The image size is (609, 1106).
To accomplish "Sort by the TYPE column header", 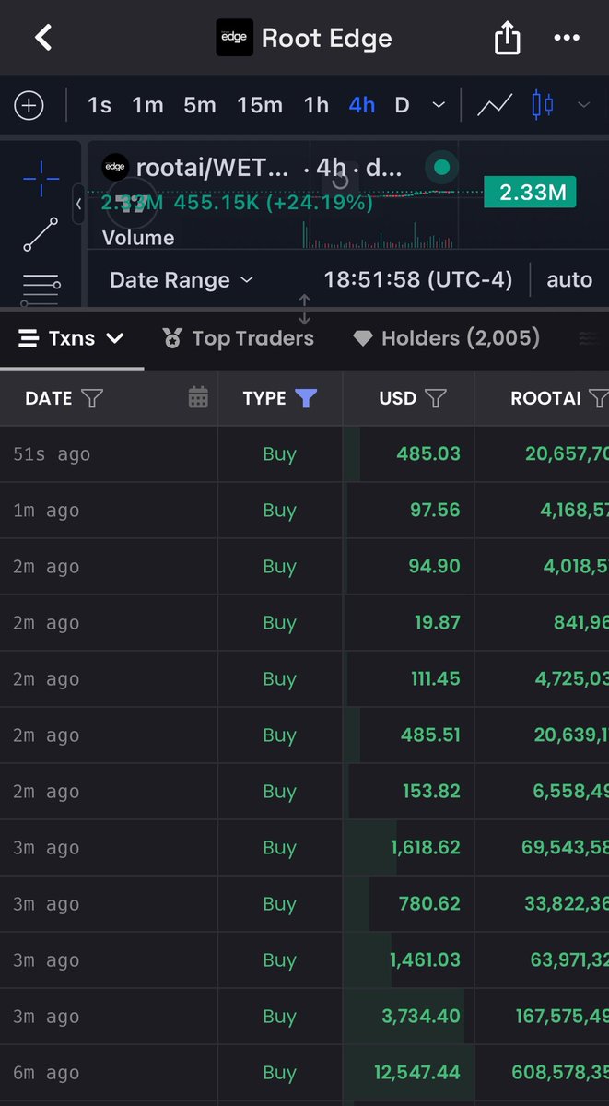I will point(264,398).
